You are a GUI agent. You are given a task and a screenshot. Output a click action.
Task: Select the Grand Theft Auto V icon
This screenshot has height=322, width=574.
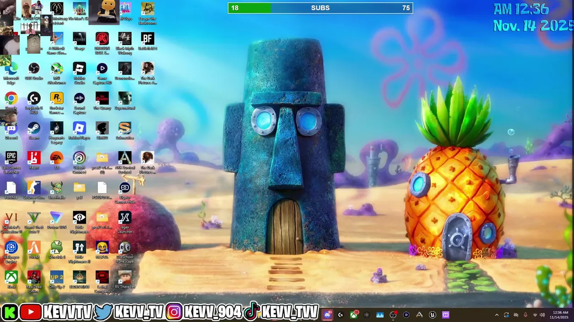34,223
